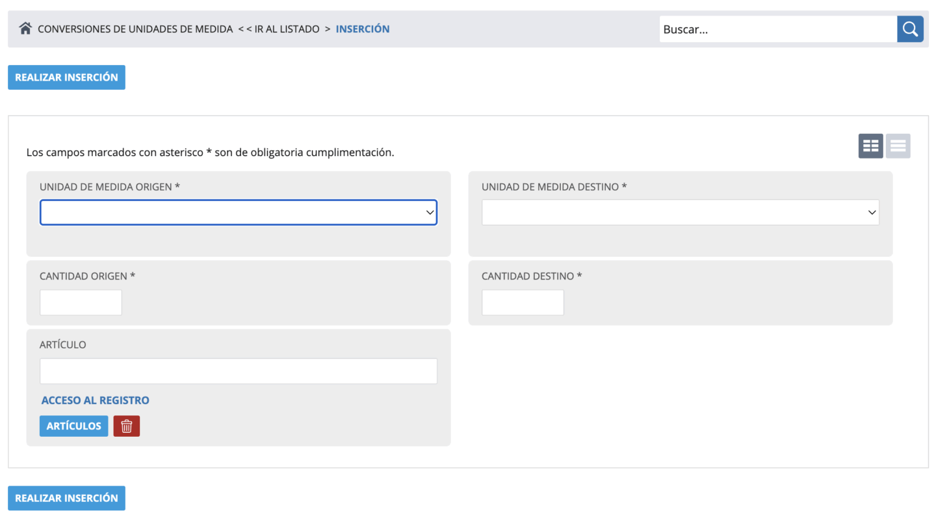Click into the Cantidad Origen field
Screen dimensions: 936x518
pyautogui.click(x=81, y=303)
